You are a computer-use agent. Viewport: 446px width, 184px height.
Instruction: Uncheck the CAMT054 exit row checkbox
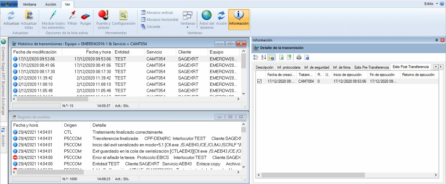pos(259,82)
